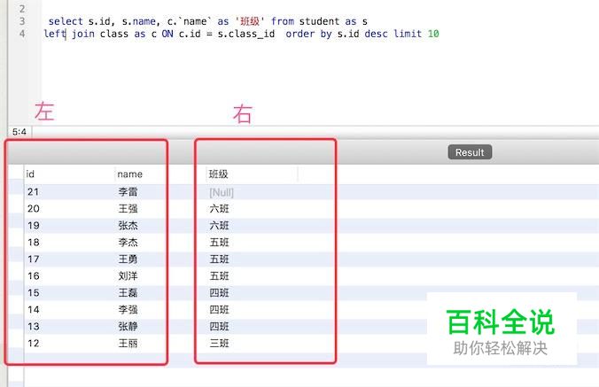
Task: Select the cell with id 16
Action: pyautogui.click(x=34, y=276)
